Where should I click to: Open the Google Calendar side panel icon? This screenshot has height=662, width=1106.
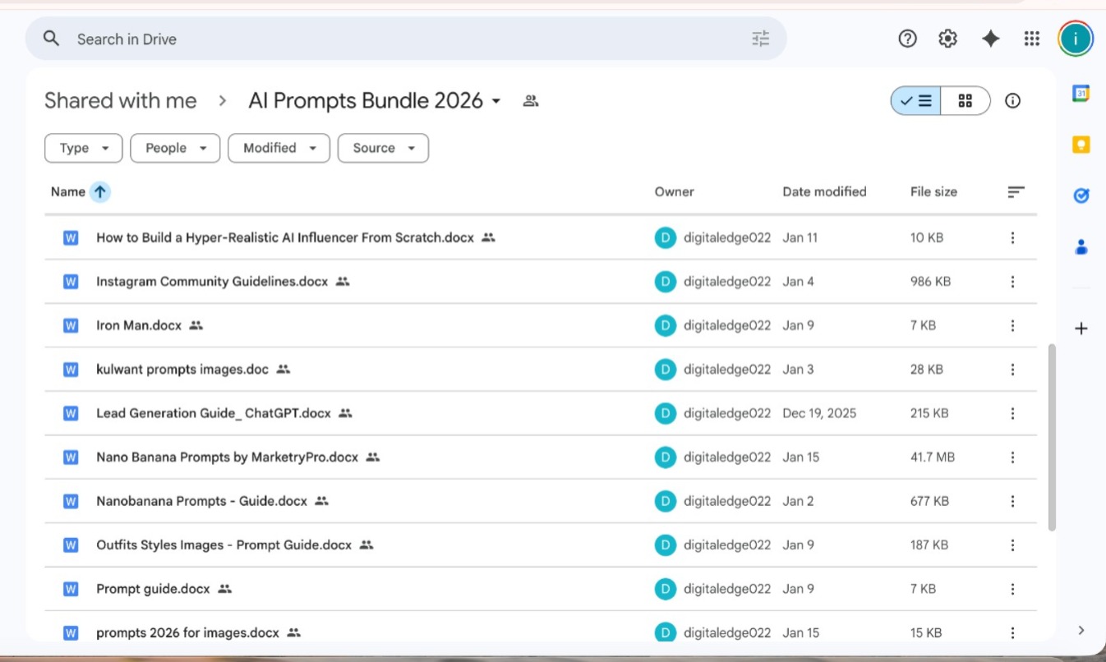point(1081,94)
